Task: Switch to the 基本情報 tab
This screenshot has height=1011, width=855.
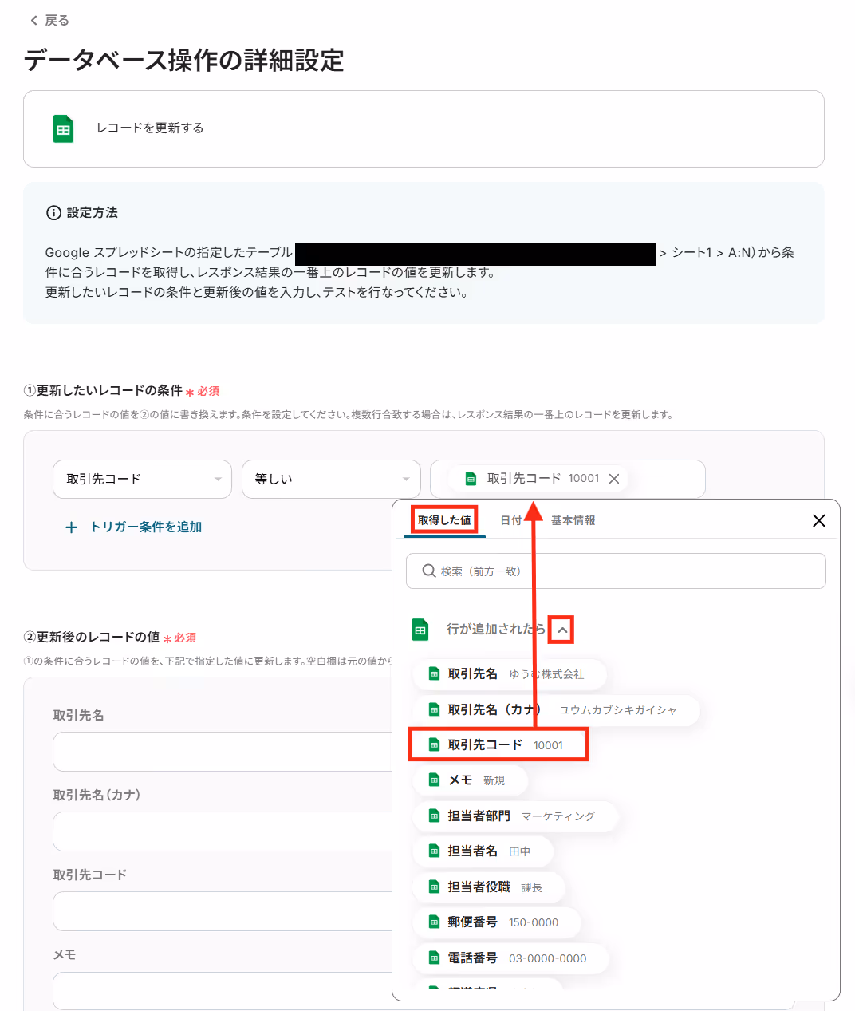Action: pyautogui.click(x=573, y=520)
